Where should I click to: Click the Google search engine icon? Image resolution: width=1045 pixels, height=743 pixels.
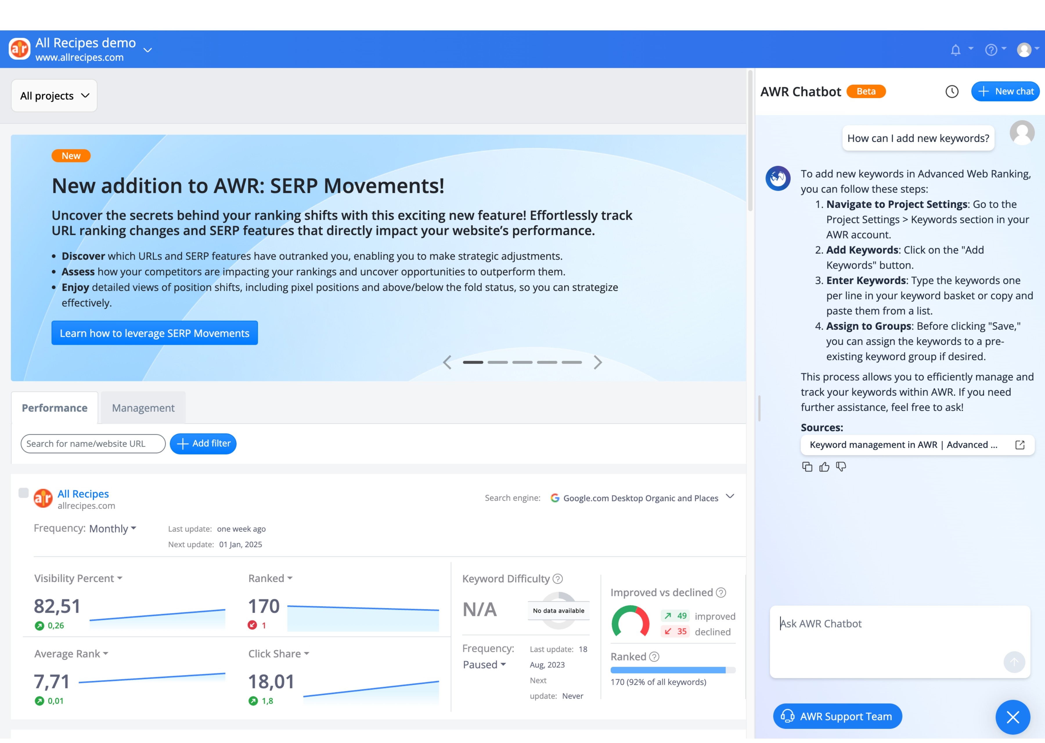click(555, 498)
